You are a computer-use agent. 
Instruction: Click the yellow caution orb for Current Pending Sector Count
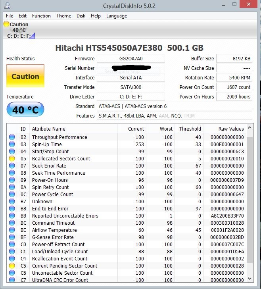[12, 266]
